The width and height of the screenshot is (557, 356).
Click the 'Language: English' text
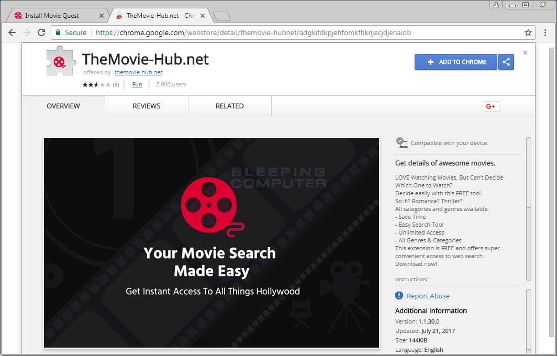(x=419, y=350)
